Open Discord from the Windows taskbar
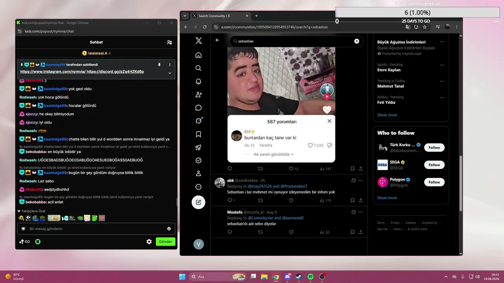Viewport: 504px width, 283px height. pos(287,277)
